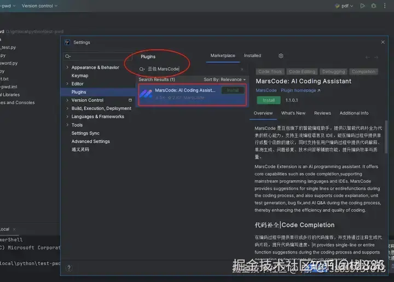This screenshot has height=282, width=394.
Task: Click the settings search magnifier icon
Action: tap(68, 56)
